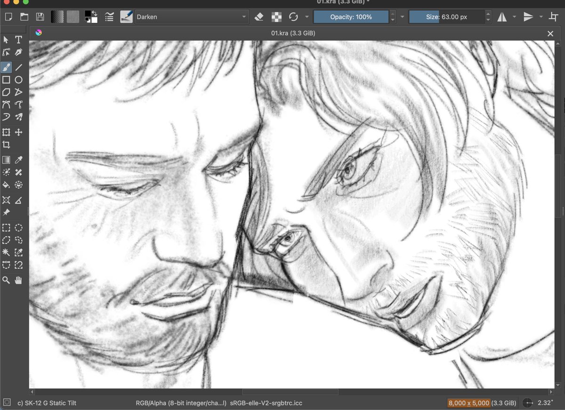This screenshot has height=410, width=565.
Task: Select the Rectangular Selection tool
Action: coord(6,228)
